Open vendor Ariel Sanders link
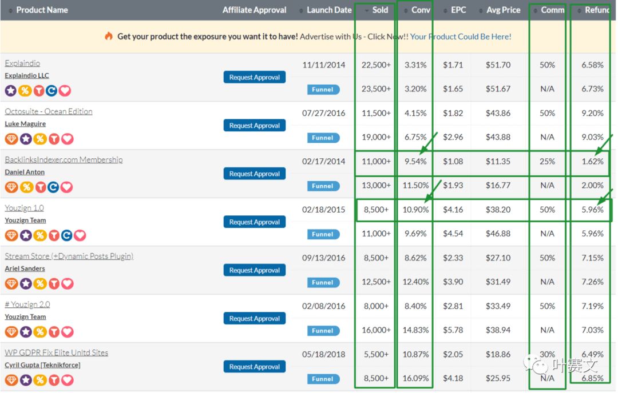The height and width of the screenshot is (393, 618). point(25,268)
